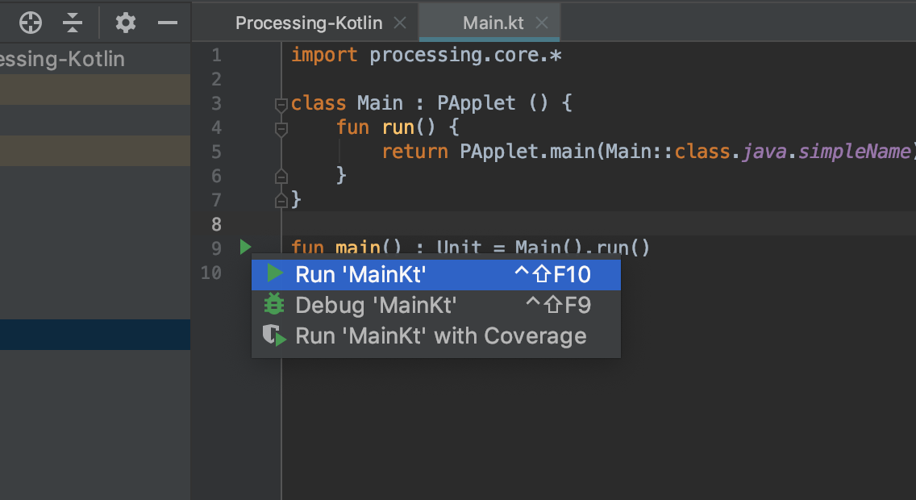
Task: Click the locate/scroll-from-source target icon
Action: click(31, 23)
